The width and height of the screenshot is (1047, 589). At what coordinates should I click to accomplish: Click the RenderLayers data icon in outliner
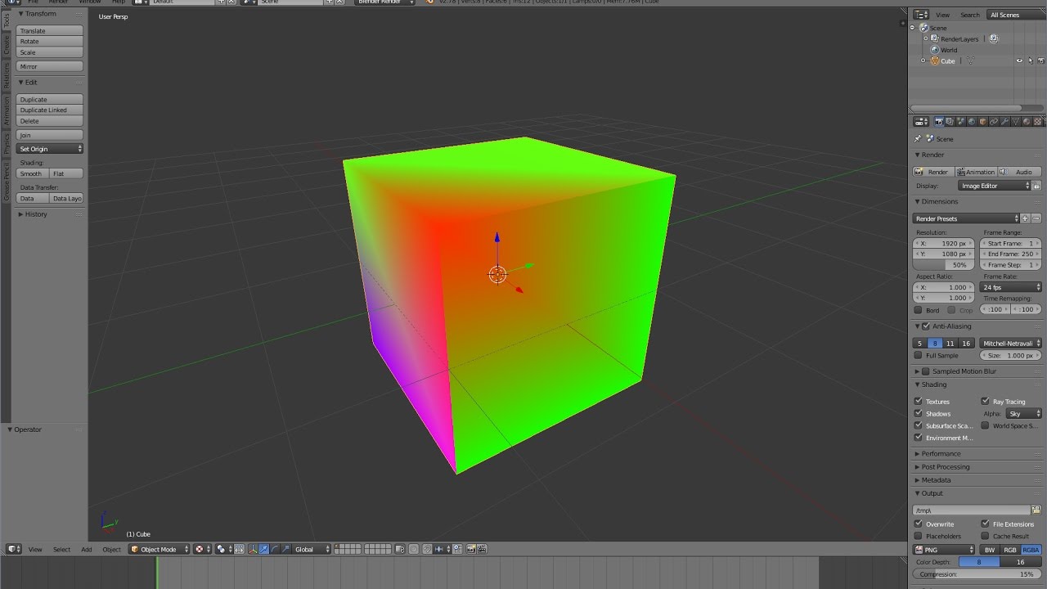coord(994,38)
